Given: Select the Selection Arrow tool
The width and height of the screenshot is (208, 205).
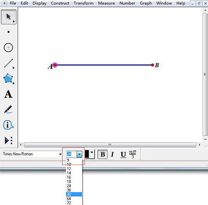Looking at the screenshot, I should tap(9, 17).
